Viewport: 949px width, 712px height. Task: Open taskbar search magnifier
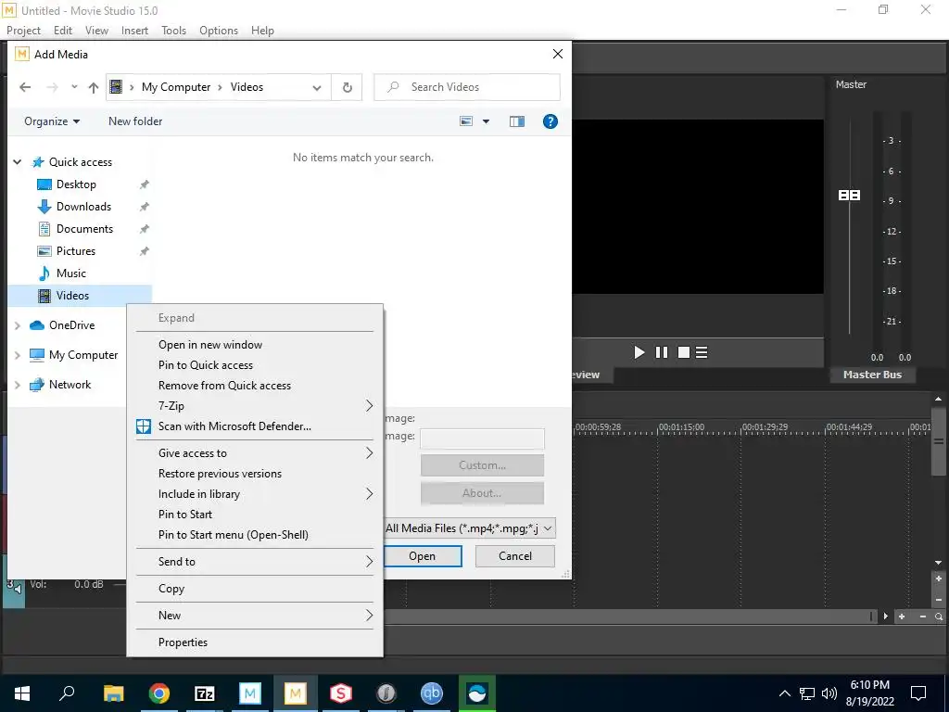67,693
